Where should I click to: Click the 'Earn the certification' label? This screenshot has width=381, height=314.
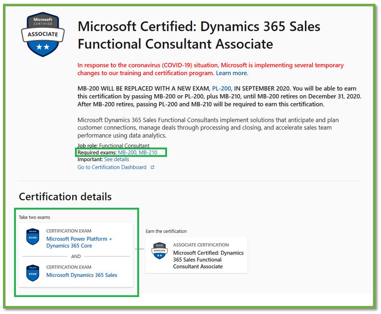tap(166, 231)
